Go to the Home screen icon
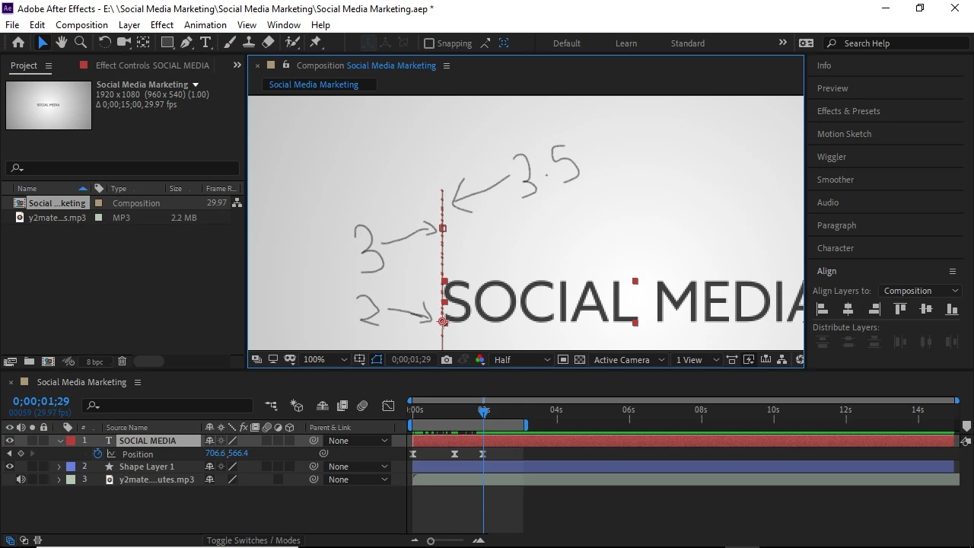This screenshot has height=548, width=974. [x=18, y=43]
